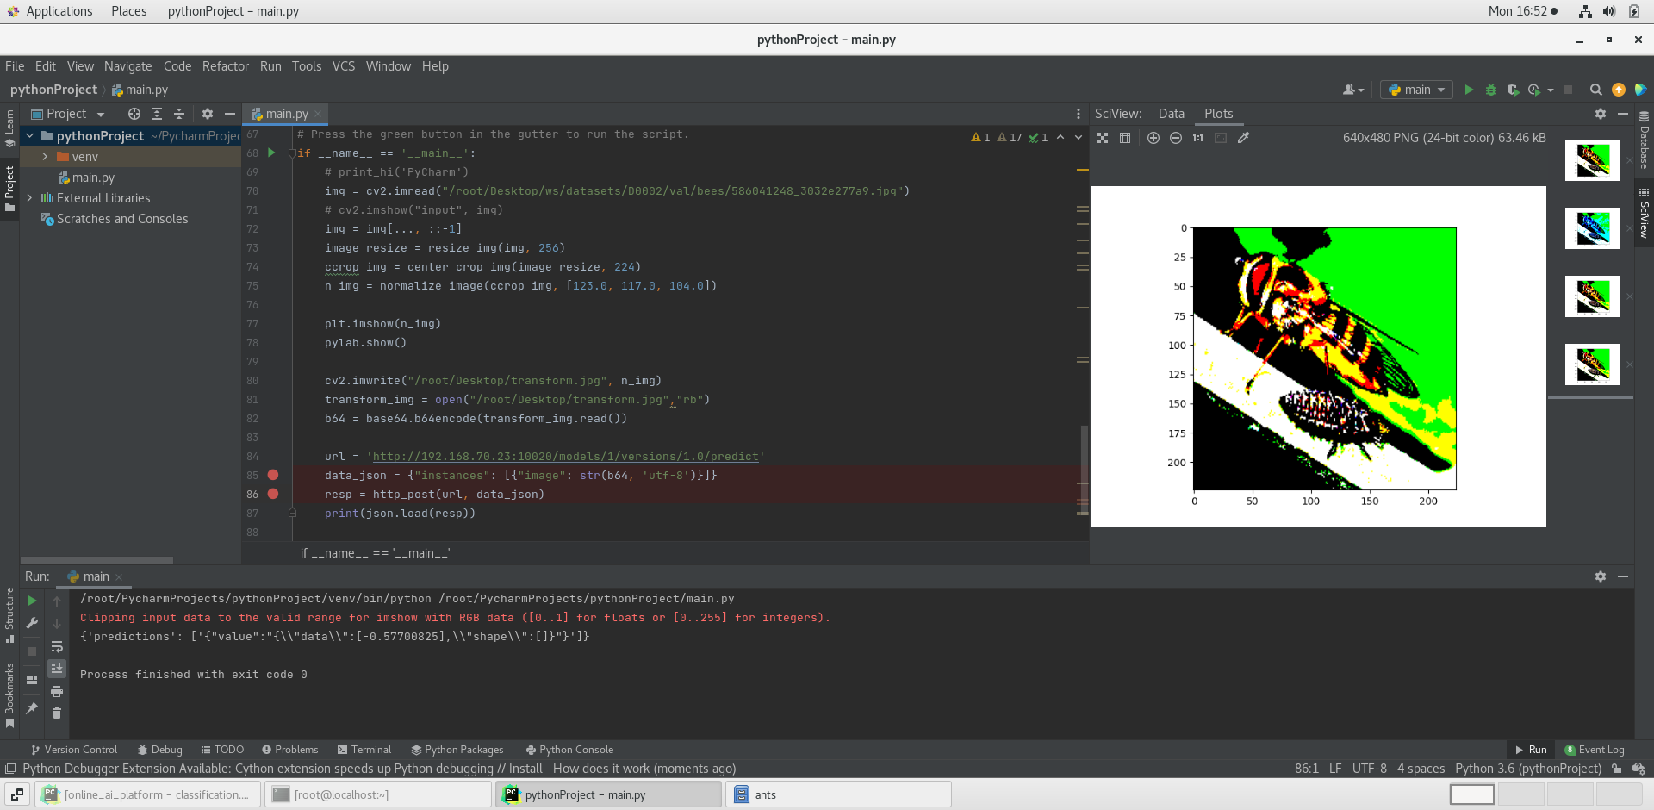Set plot to 1:1 actual size
Viewport: 1654px width, 810px height.
1197,138
